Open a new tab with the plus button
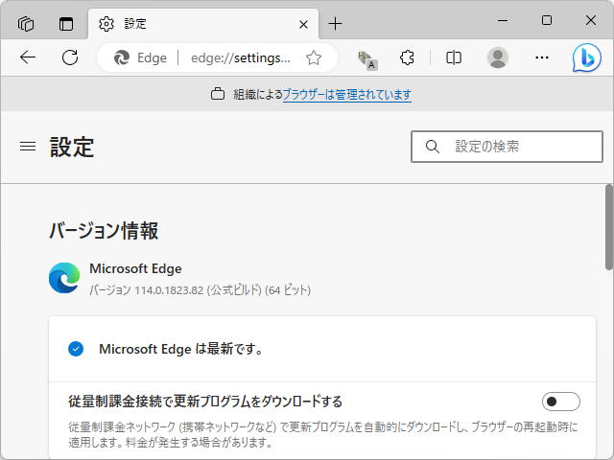This screenshot has height=460, width=614. [335, 24]
